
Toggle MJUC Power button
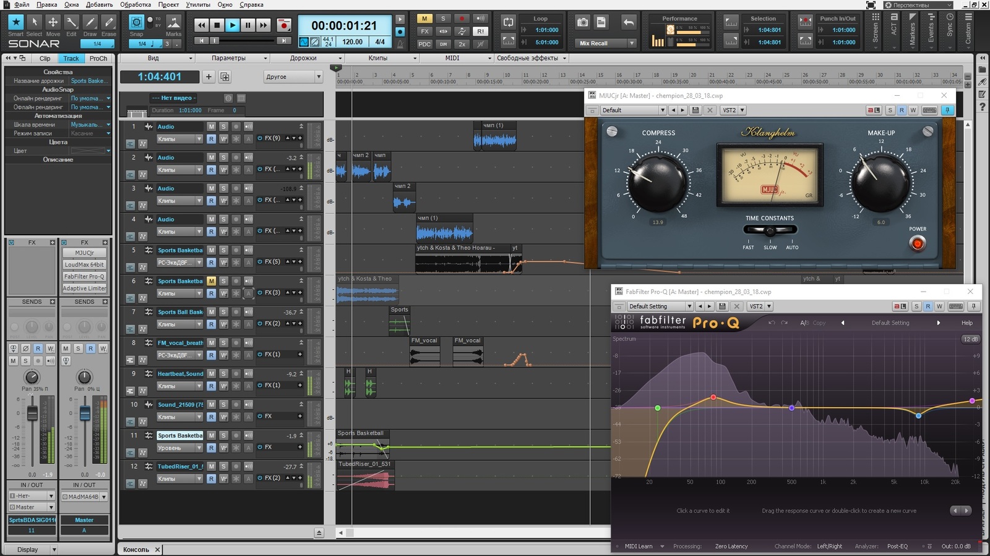point(917,243)
